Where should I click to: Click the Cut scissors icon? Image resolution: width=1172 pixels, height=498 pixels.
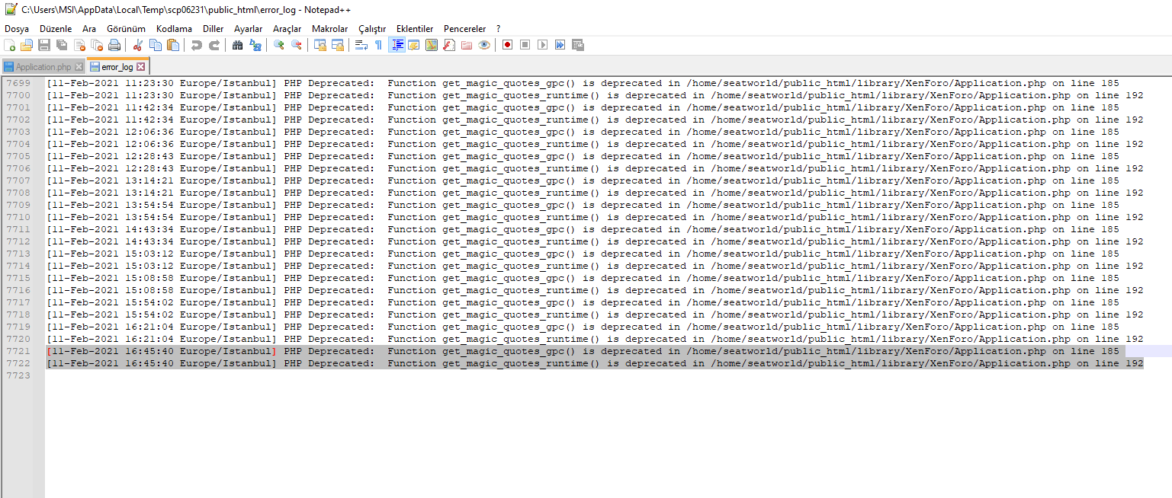[138, 45]
